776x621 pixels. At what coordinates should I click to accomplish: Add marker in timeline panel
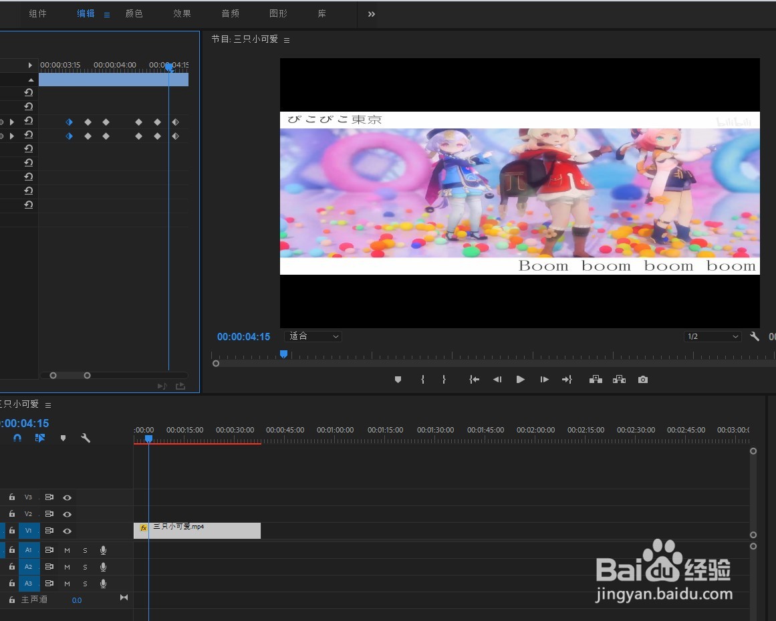63,438
